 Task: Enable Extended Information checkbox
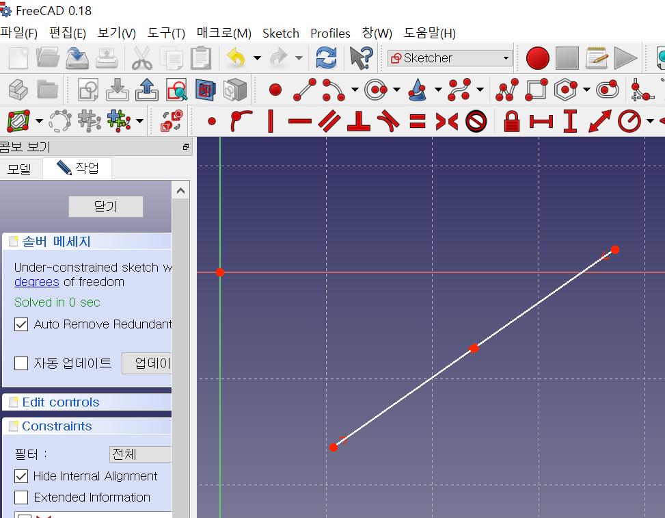(21, 497)
